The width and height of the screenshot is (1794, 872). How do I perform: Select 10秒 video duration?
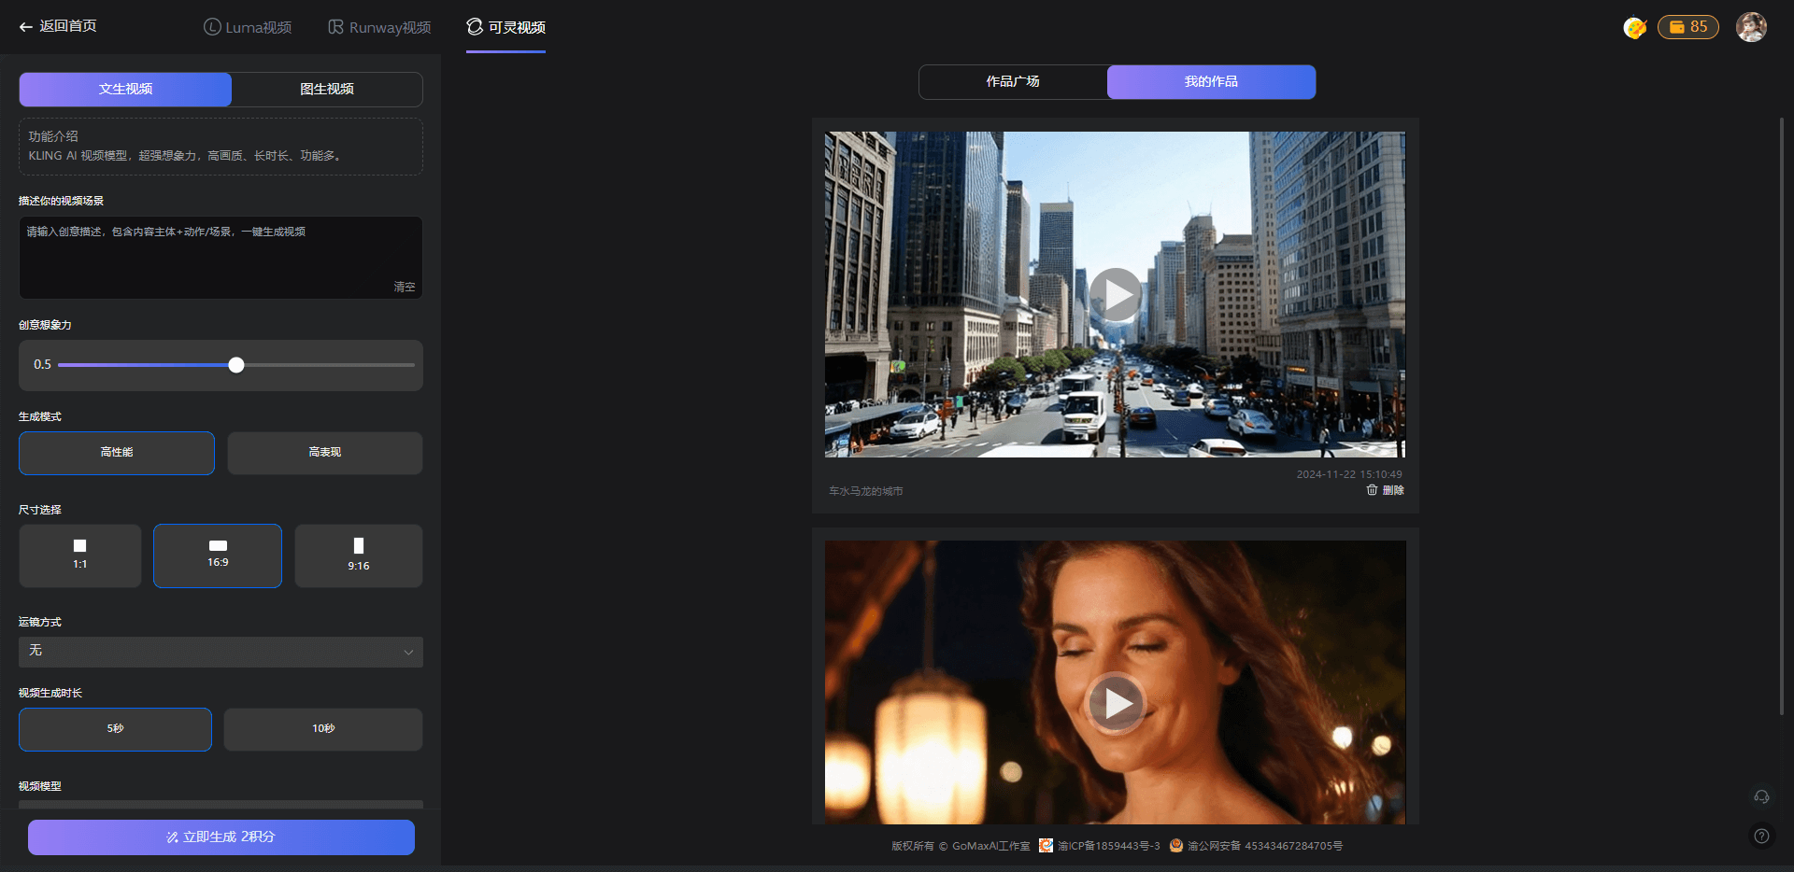point(323,729)
